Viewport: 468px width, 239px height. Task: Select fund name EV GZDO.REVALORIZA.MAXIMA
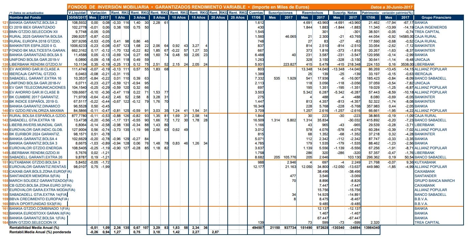click(37, 111)
